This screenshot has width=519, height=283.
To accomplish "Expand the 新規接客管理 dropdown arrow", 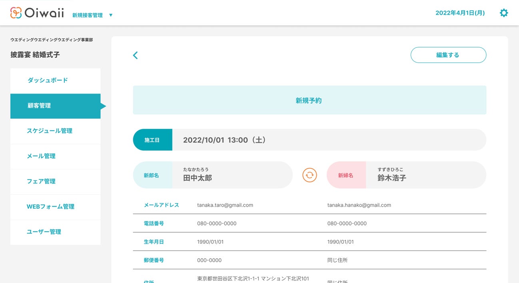I will point(111,15).
